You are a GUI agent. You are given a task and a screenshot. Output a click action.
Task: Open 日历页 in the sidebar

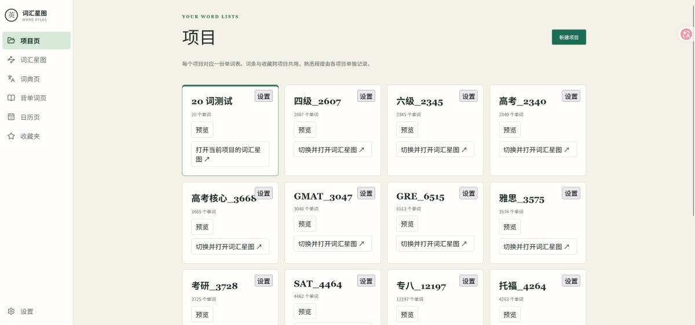tap(36, 117)
